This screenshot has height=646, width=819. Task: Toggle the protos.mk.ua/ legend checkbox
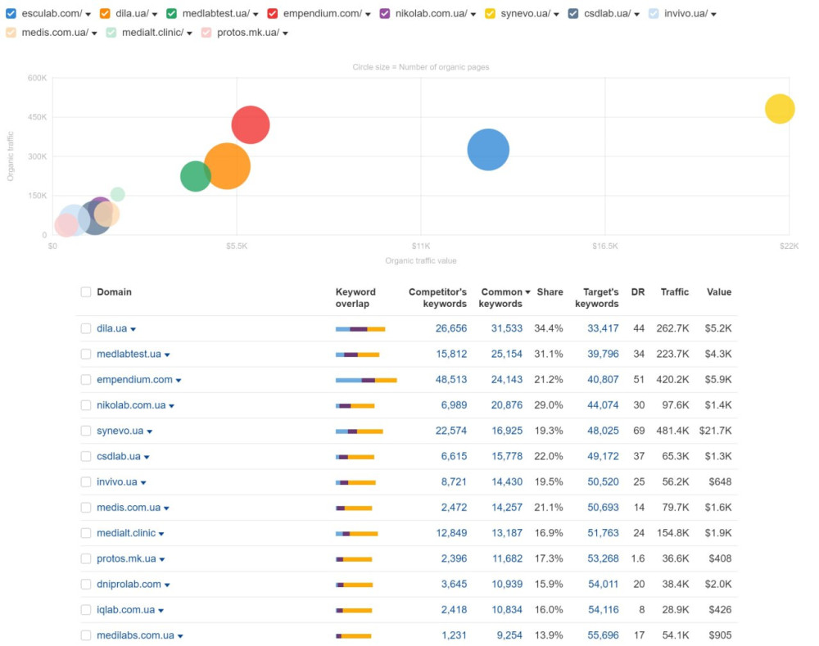pyautogui.click(x=206, y=33)
